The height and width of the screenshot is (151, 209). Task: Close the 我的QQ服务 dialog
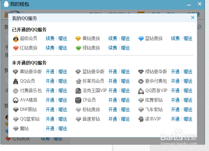click(x=193, y=18)
